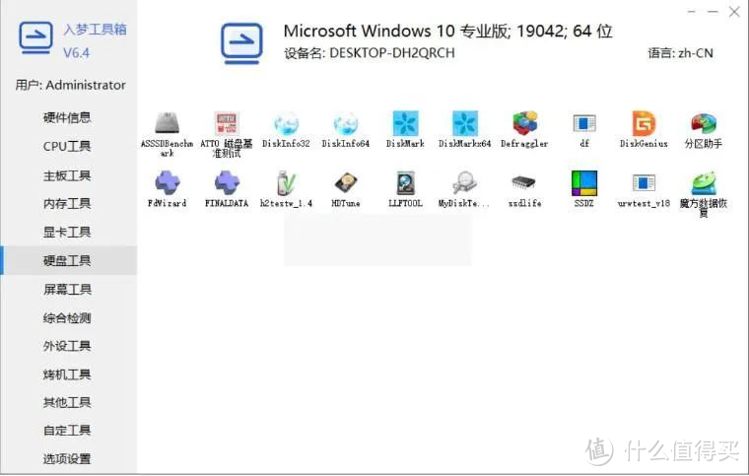Launch DiskInfo64
749x476 pixels.
tap(345, 130)
